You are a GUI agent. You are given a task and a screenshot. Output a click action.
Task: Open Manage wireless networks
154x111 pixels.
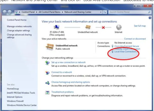(x=19, y=26)
